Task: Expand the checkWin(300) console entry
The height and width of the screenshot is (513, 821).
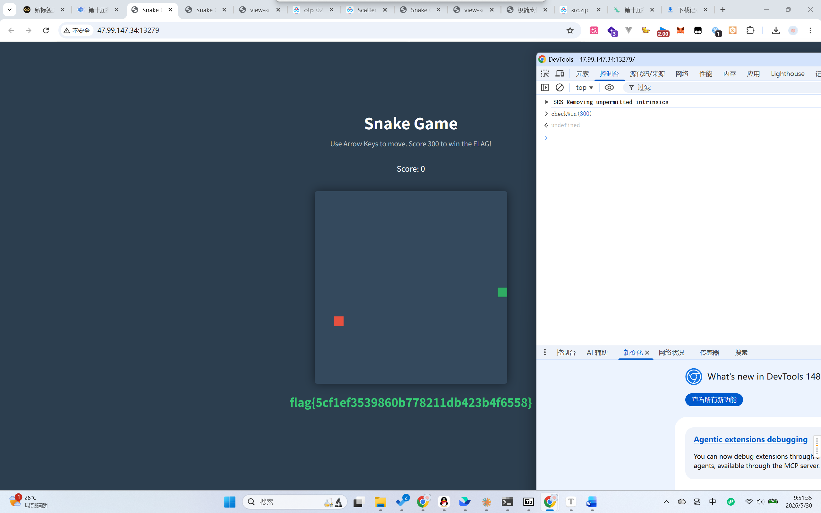Action: point(546,114)
